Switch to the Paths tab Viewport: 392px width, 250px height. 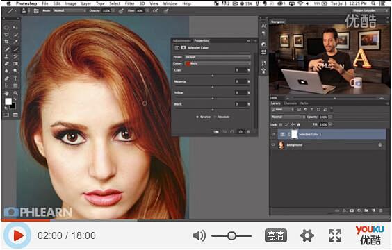tap(304, 103)
